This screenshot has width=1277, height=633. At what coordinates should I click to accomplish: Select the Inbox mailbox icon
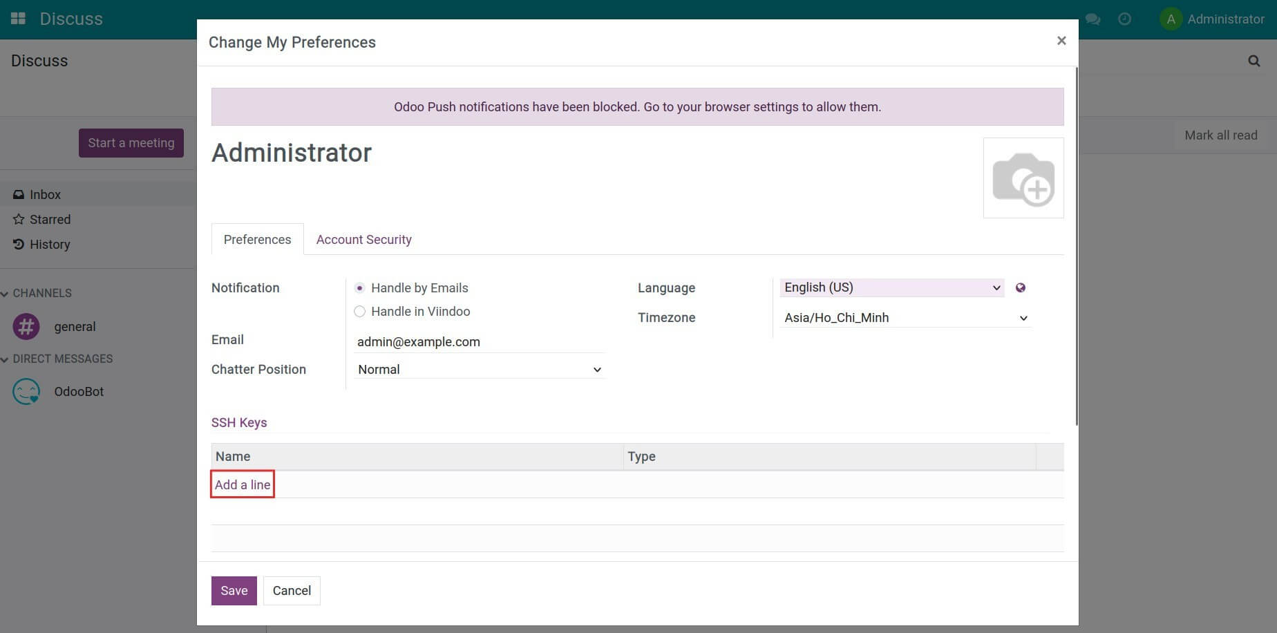click(18, 194)
